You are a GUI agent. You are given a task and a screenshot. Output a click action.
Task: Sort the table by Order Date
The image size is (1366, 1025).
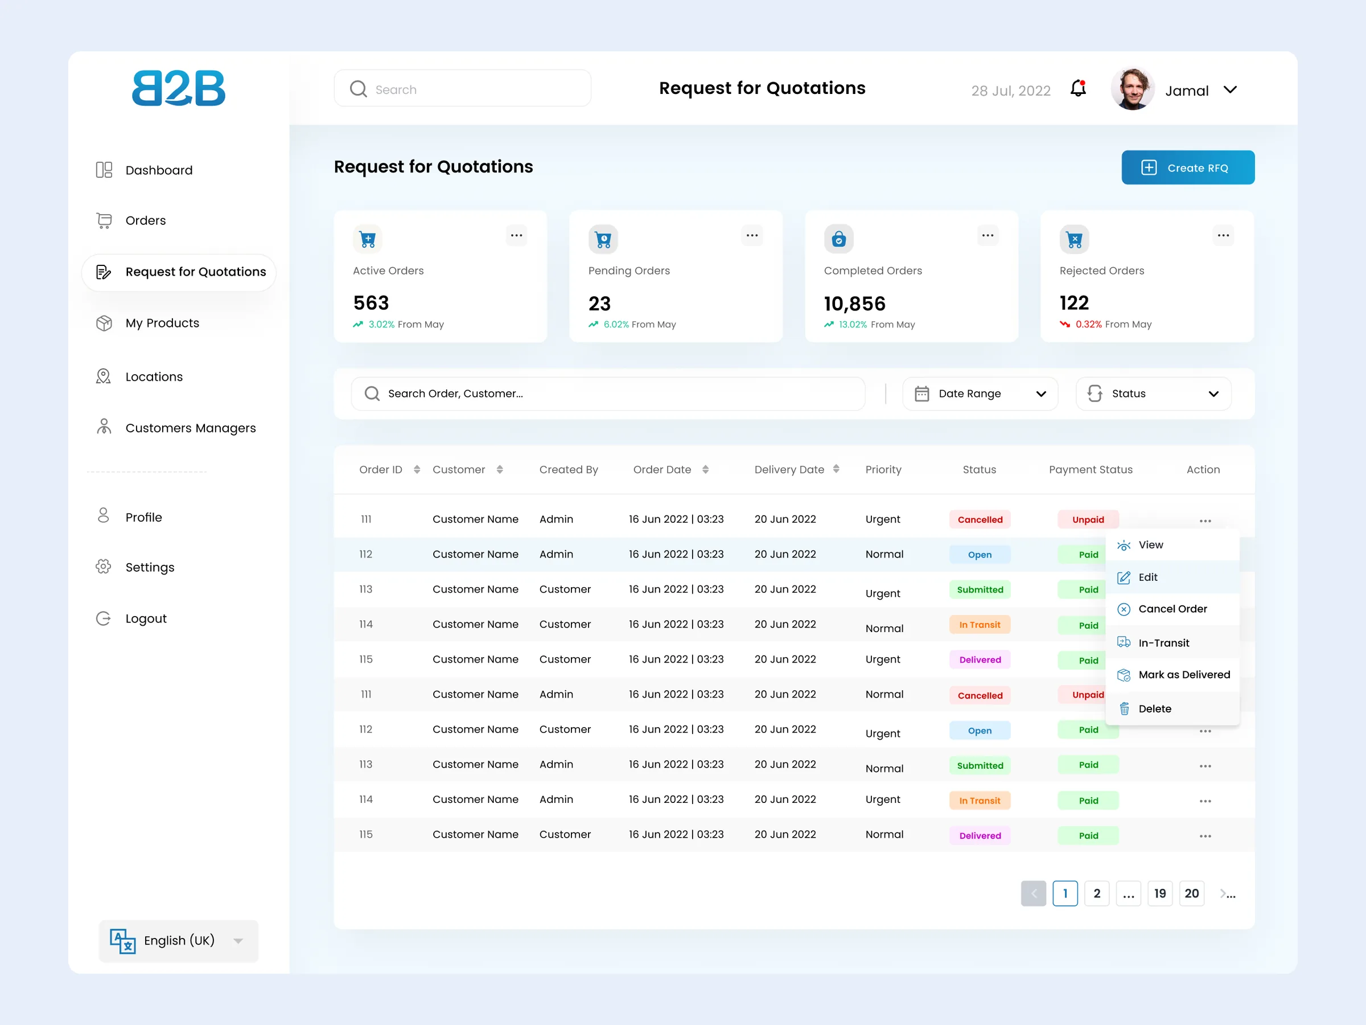tap(705, 470)
